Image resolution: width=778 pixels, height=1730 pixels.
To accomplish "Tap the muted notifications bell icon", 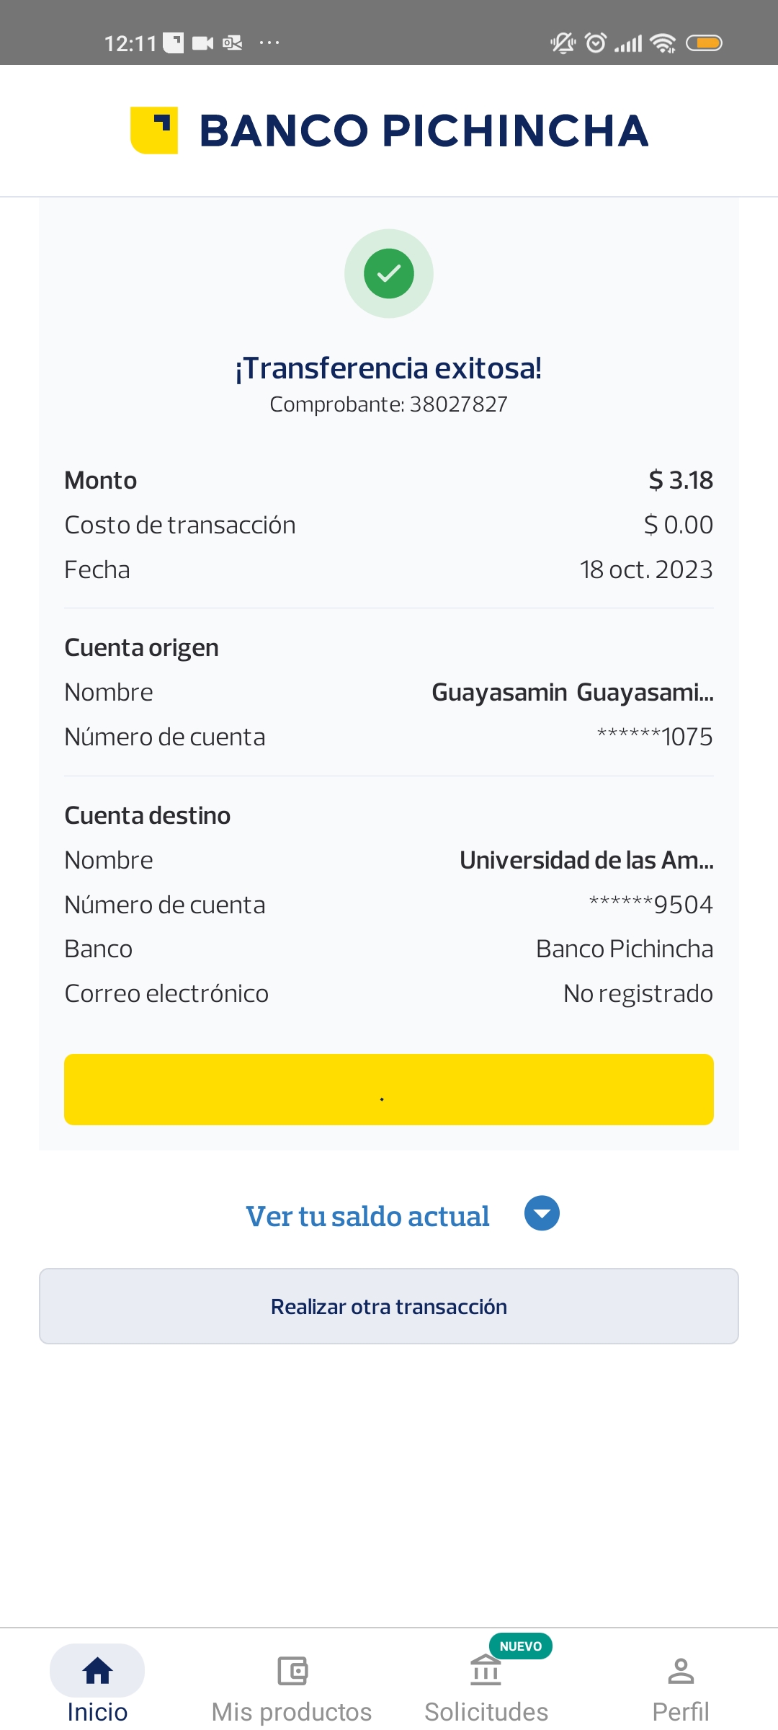I will pos(563,43).
